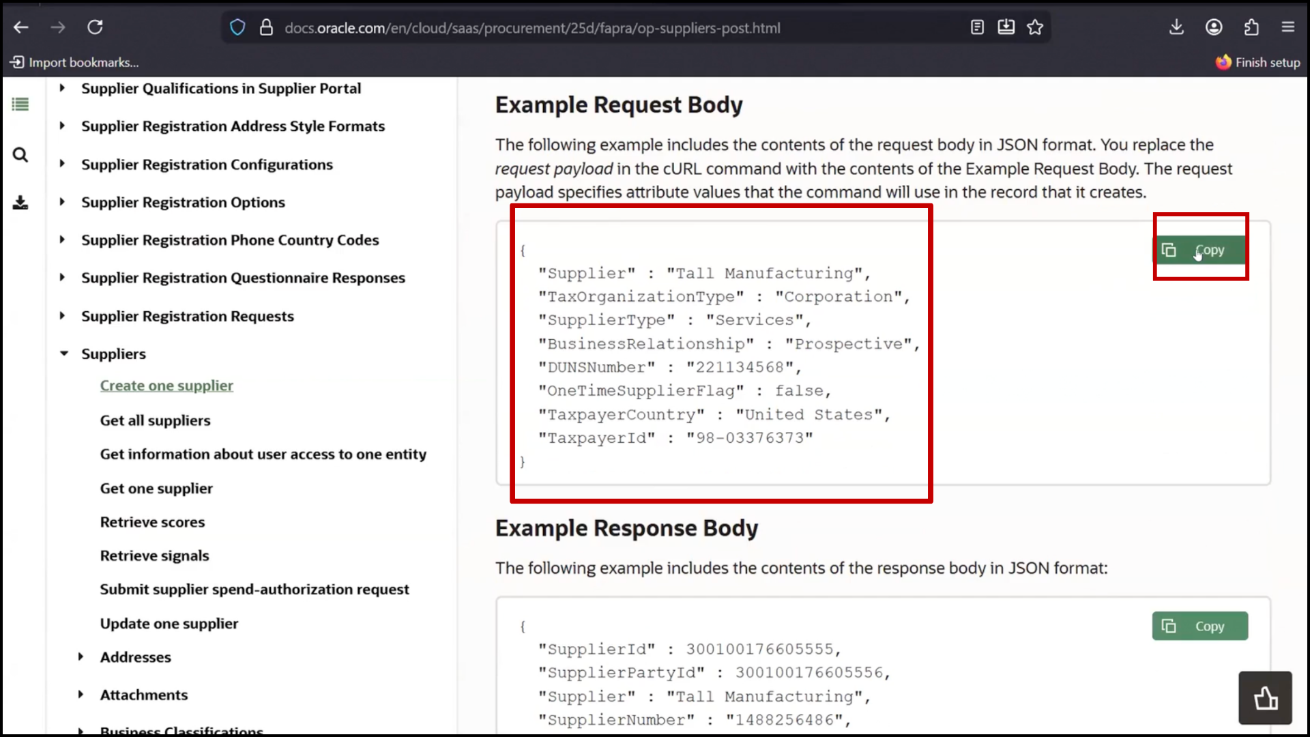Copy the Example Request Body
1310x737 pixels.
[1200, 250]
